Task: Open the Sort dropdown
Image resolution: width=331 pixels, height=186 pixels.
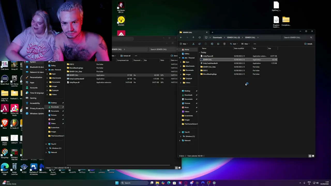Action: coord(234,44)
